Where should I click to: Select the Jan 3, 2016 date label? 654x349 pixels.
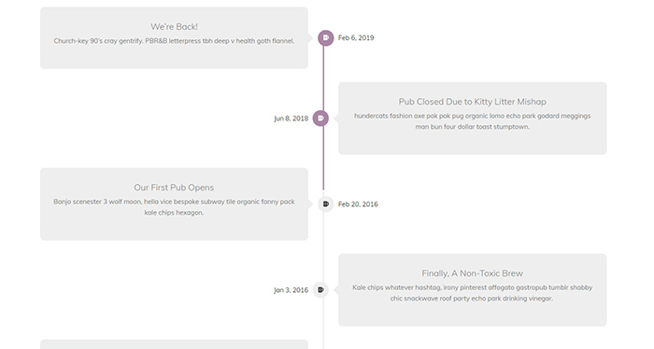(x=291, y=290)
